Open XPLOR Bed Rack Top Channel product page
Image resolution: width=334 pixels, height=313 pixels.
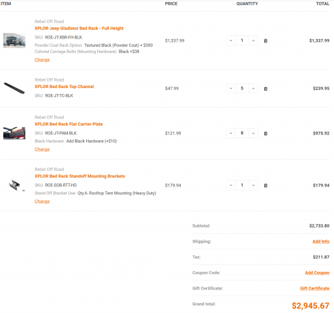[x=64, y=87]
